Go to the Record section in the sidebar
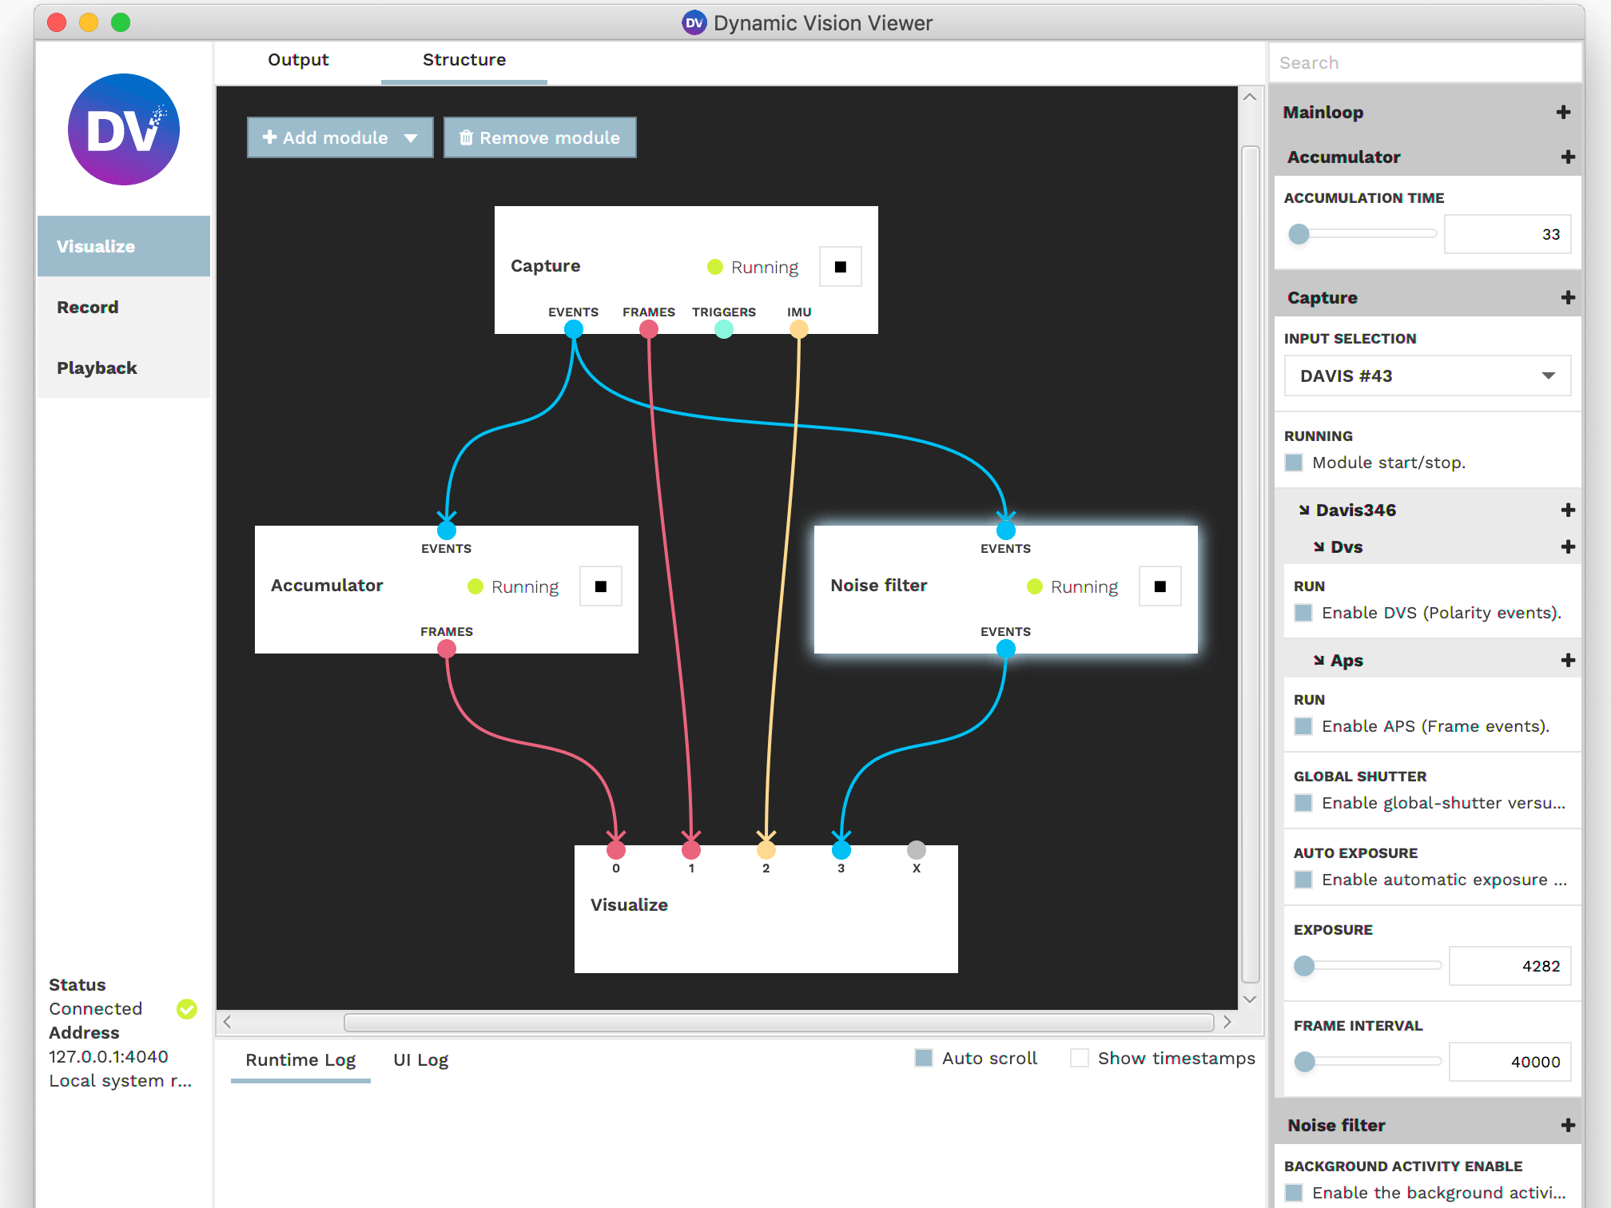This screenshot has width=1611, height=1208. coord(88,308)
